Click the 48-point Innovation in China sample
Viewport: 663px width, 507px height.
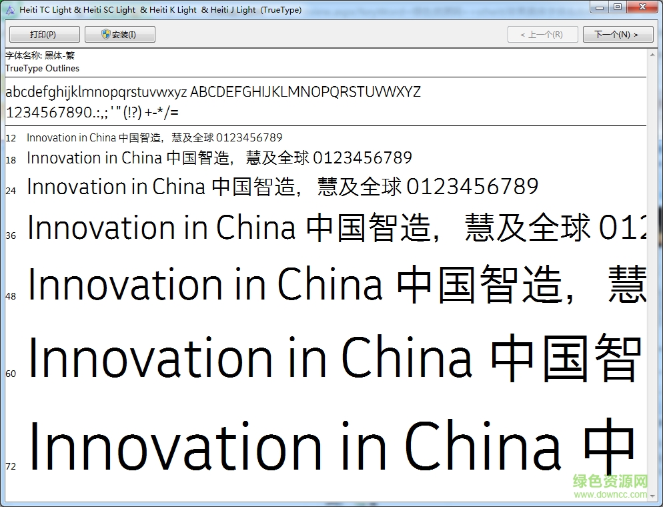point(337,284)
